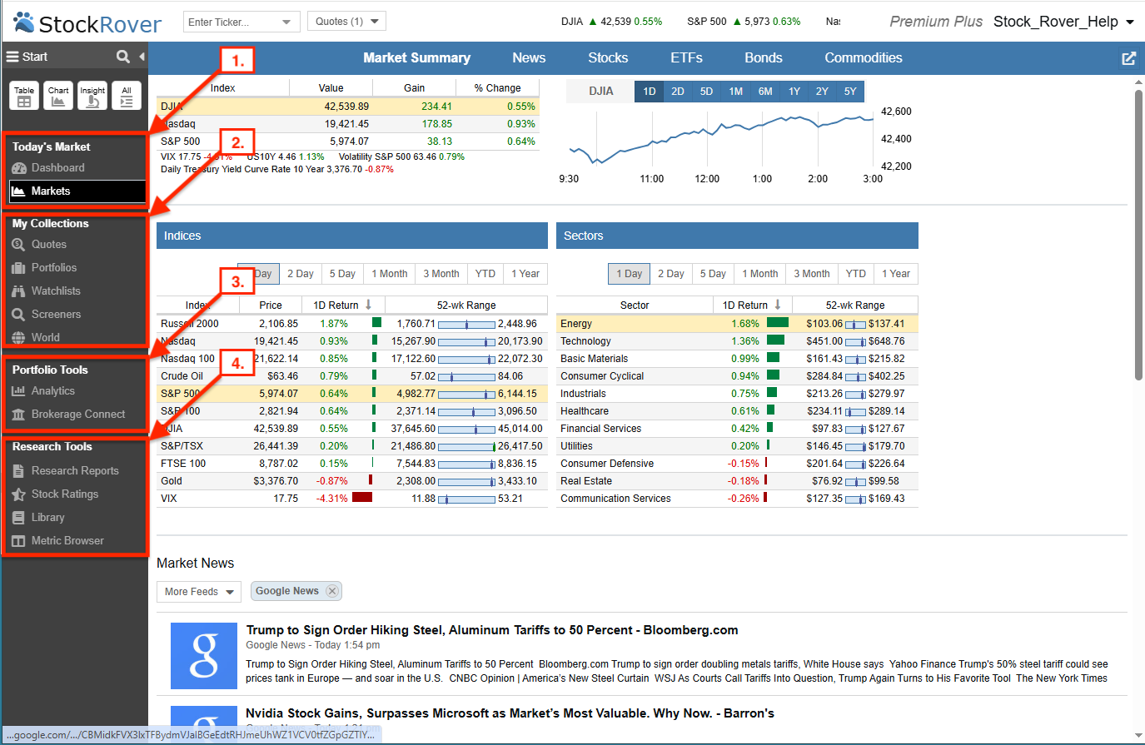
Task: Open the Trump steel tariffs Bloomberg headline
Action: [x=492, y=630]
